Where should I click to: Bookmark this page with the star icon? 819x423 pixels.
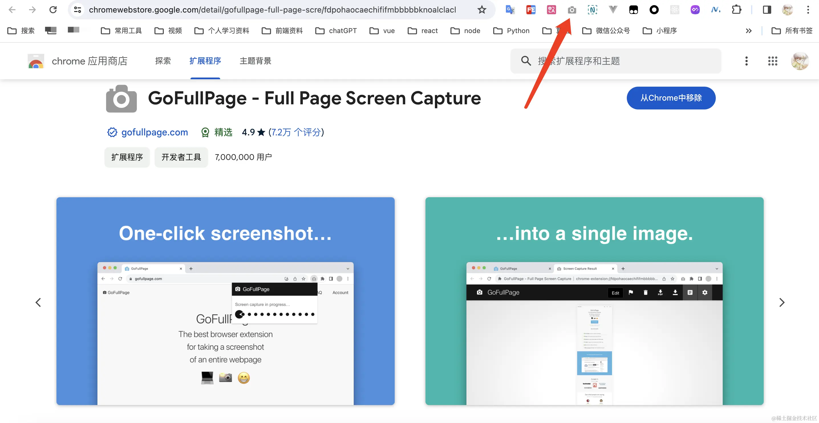click(x=482, y=10)
